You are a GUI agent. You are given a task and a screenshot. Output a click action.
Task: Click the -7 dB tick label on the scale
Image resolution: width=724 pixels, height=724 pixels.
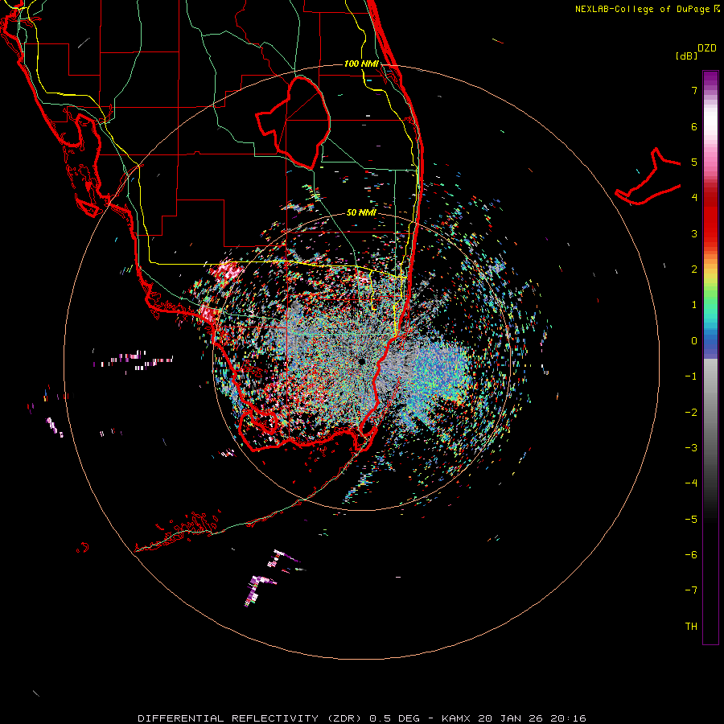[x=691, y=590]
